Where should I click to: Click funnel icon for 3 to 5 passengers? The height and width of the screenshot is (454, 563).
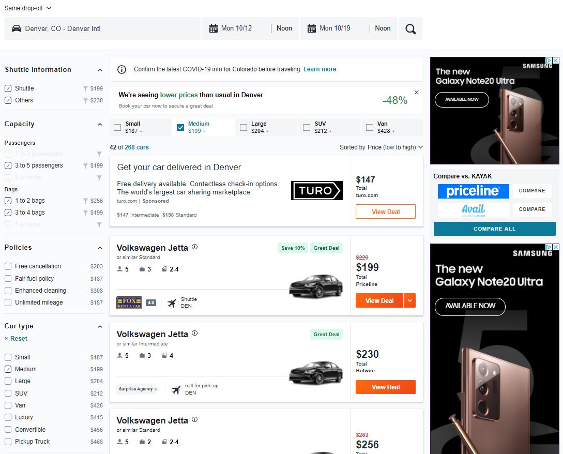[85, 166]
